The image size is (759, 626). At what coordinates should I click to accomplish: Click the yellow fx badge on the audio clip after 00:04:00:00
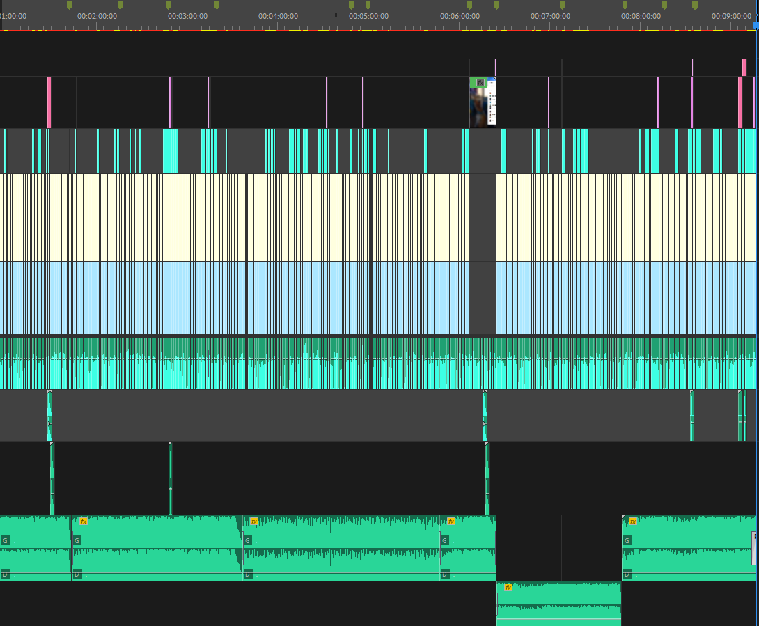[x=253, y=520]
